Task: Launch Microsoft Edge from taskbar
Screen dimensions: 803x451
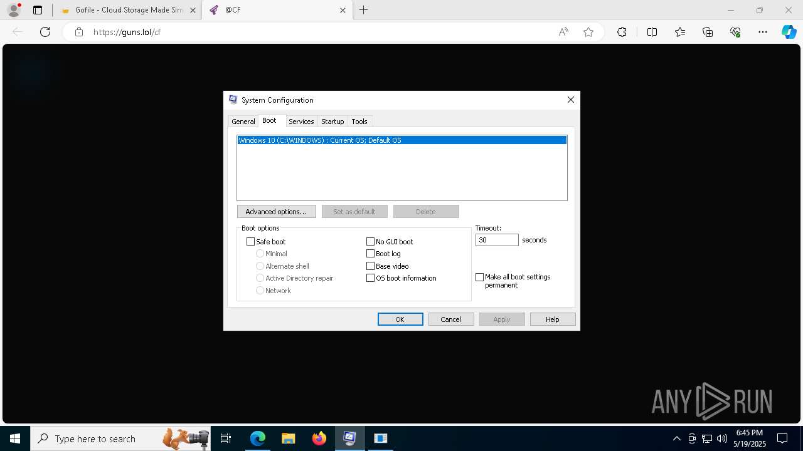Action: coord(258,438)
